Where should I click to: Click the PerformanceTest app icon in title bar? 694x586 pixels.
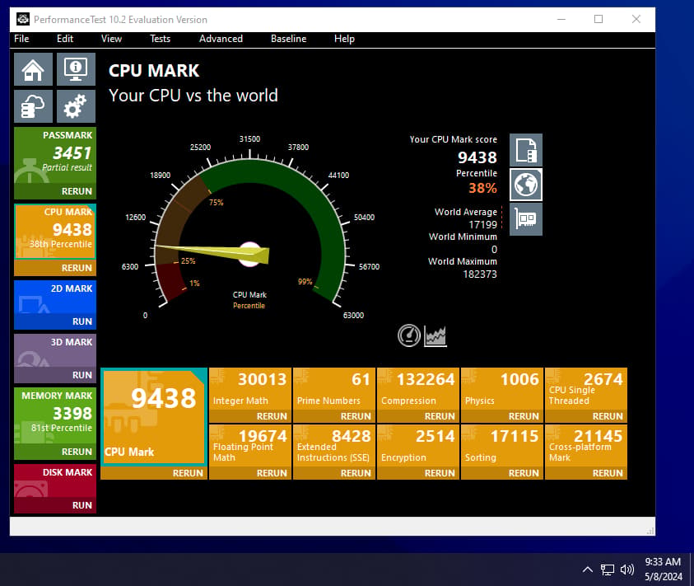tap(23, 19)
